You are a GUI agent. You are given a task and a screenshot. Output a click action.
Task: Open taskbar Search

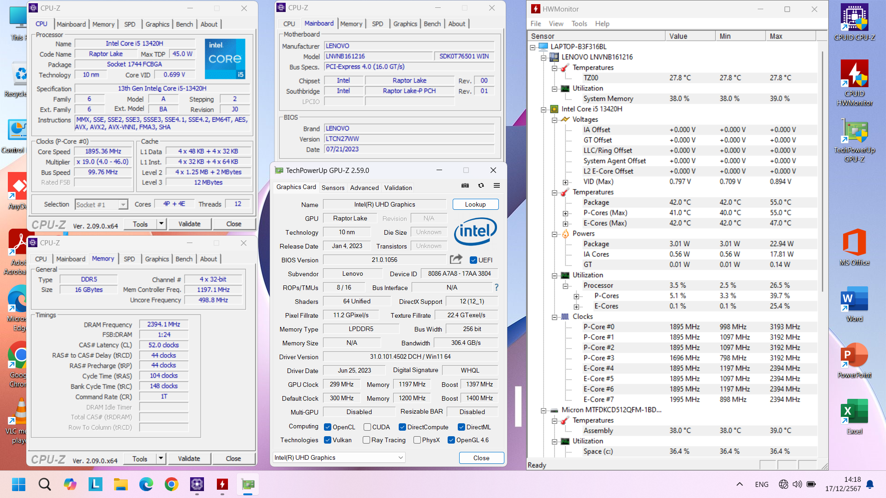pyautogui.click(x=44, y=484)
